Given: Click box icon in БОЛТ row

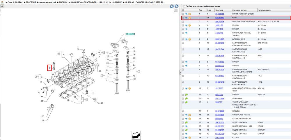Looking at the screenshot, I should click(190, 18).
